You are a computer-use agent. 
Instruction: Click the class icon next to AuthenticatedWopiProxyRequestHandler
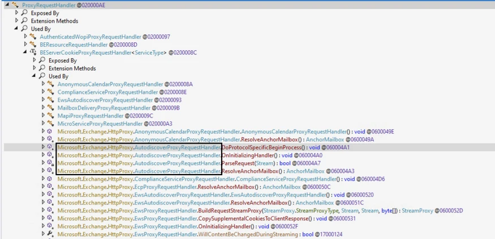coord(33,37)
